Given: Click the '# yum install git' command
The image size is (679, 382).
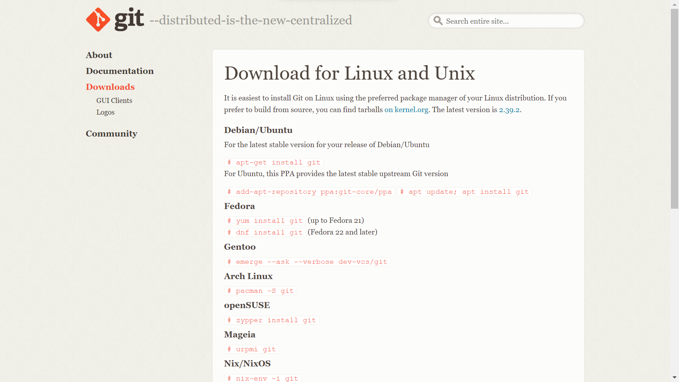Looking at the screenshot, I should (x=265, y=221).
